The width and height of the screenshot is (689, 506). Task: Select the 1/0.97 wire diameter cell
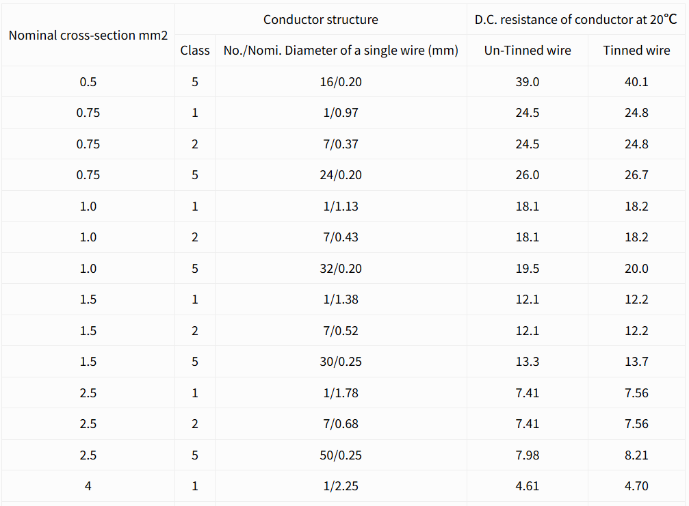point(341,113)
